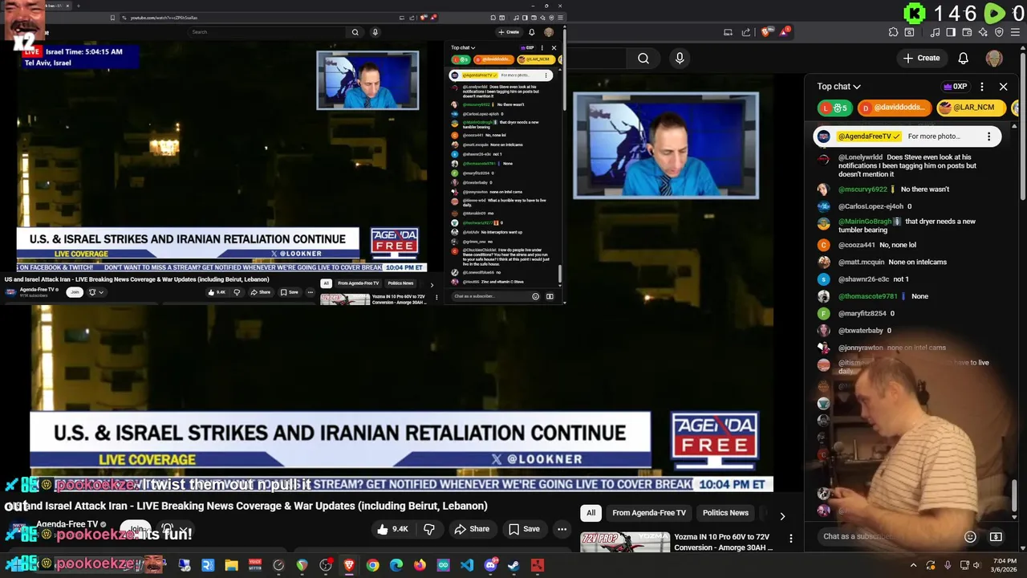
Task: Select the All filter chip
Action: 591,513
